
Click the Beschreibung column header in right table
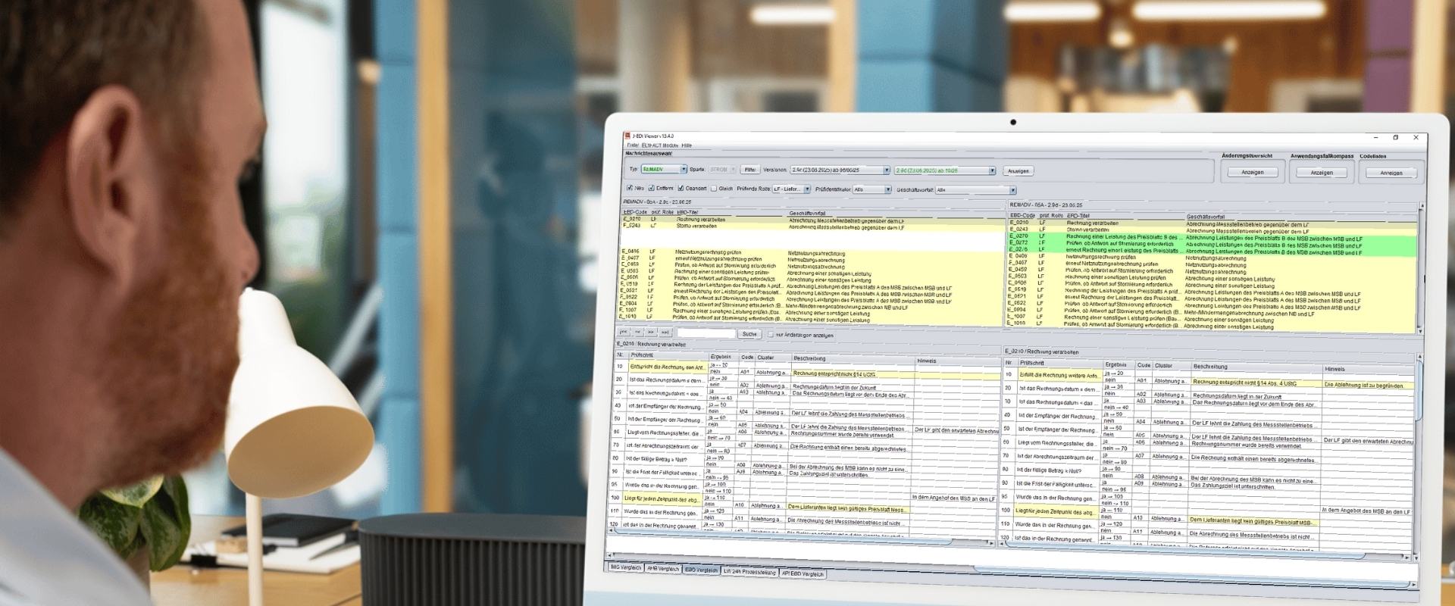(1256, 367)
